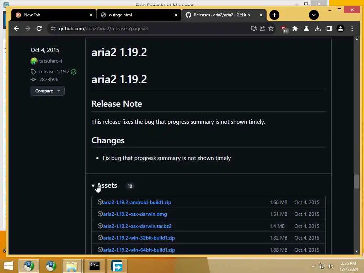The height and width of the screenshot is (273, 364).
Task: Open the Compare dropdown
Action: tap(47, 91)
